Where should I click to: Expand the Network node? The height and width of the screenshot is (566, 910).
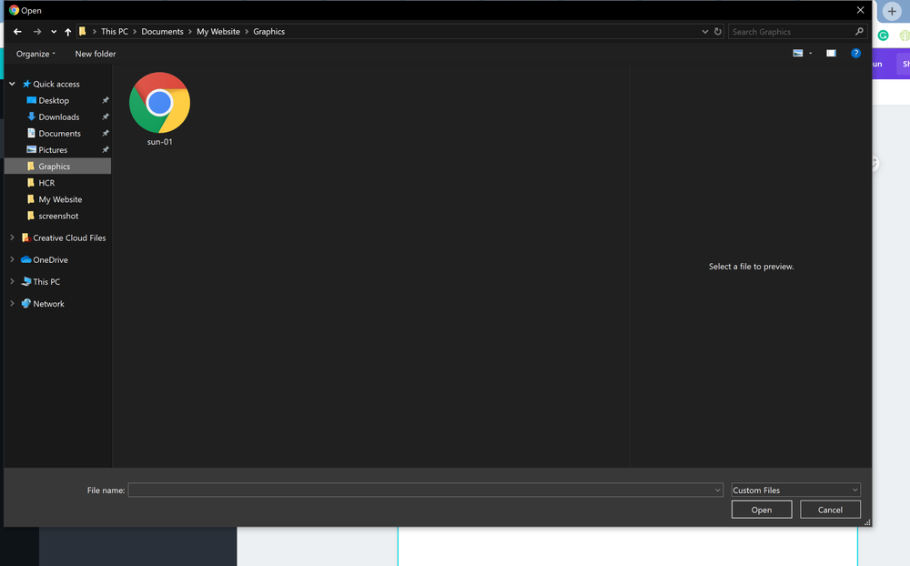[x=12, y=304]
